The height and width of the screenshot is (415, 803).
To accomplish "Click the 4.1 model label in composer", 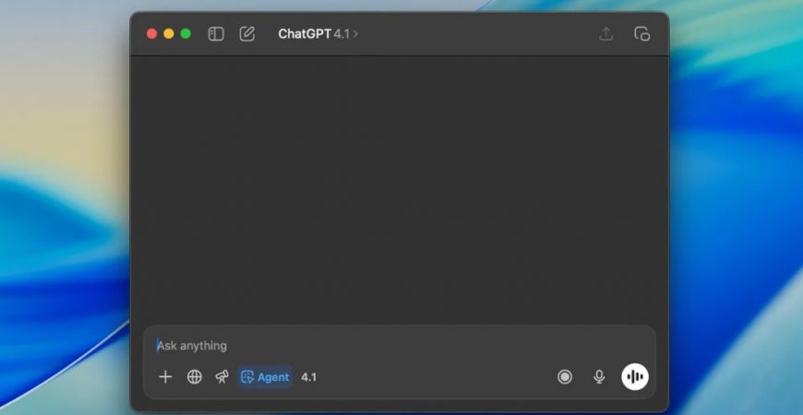I will [x=309, y=377].
